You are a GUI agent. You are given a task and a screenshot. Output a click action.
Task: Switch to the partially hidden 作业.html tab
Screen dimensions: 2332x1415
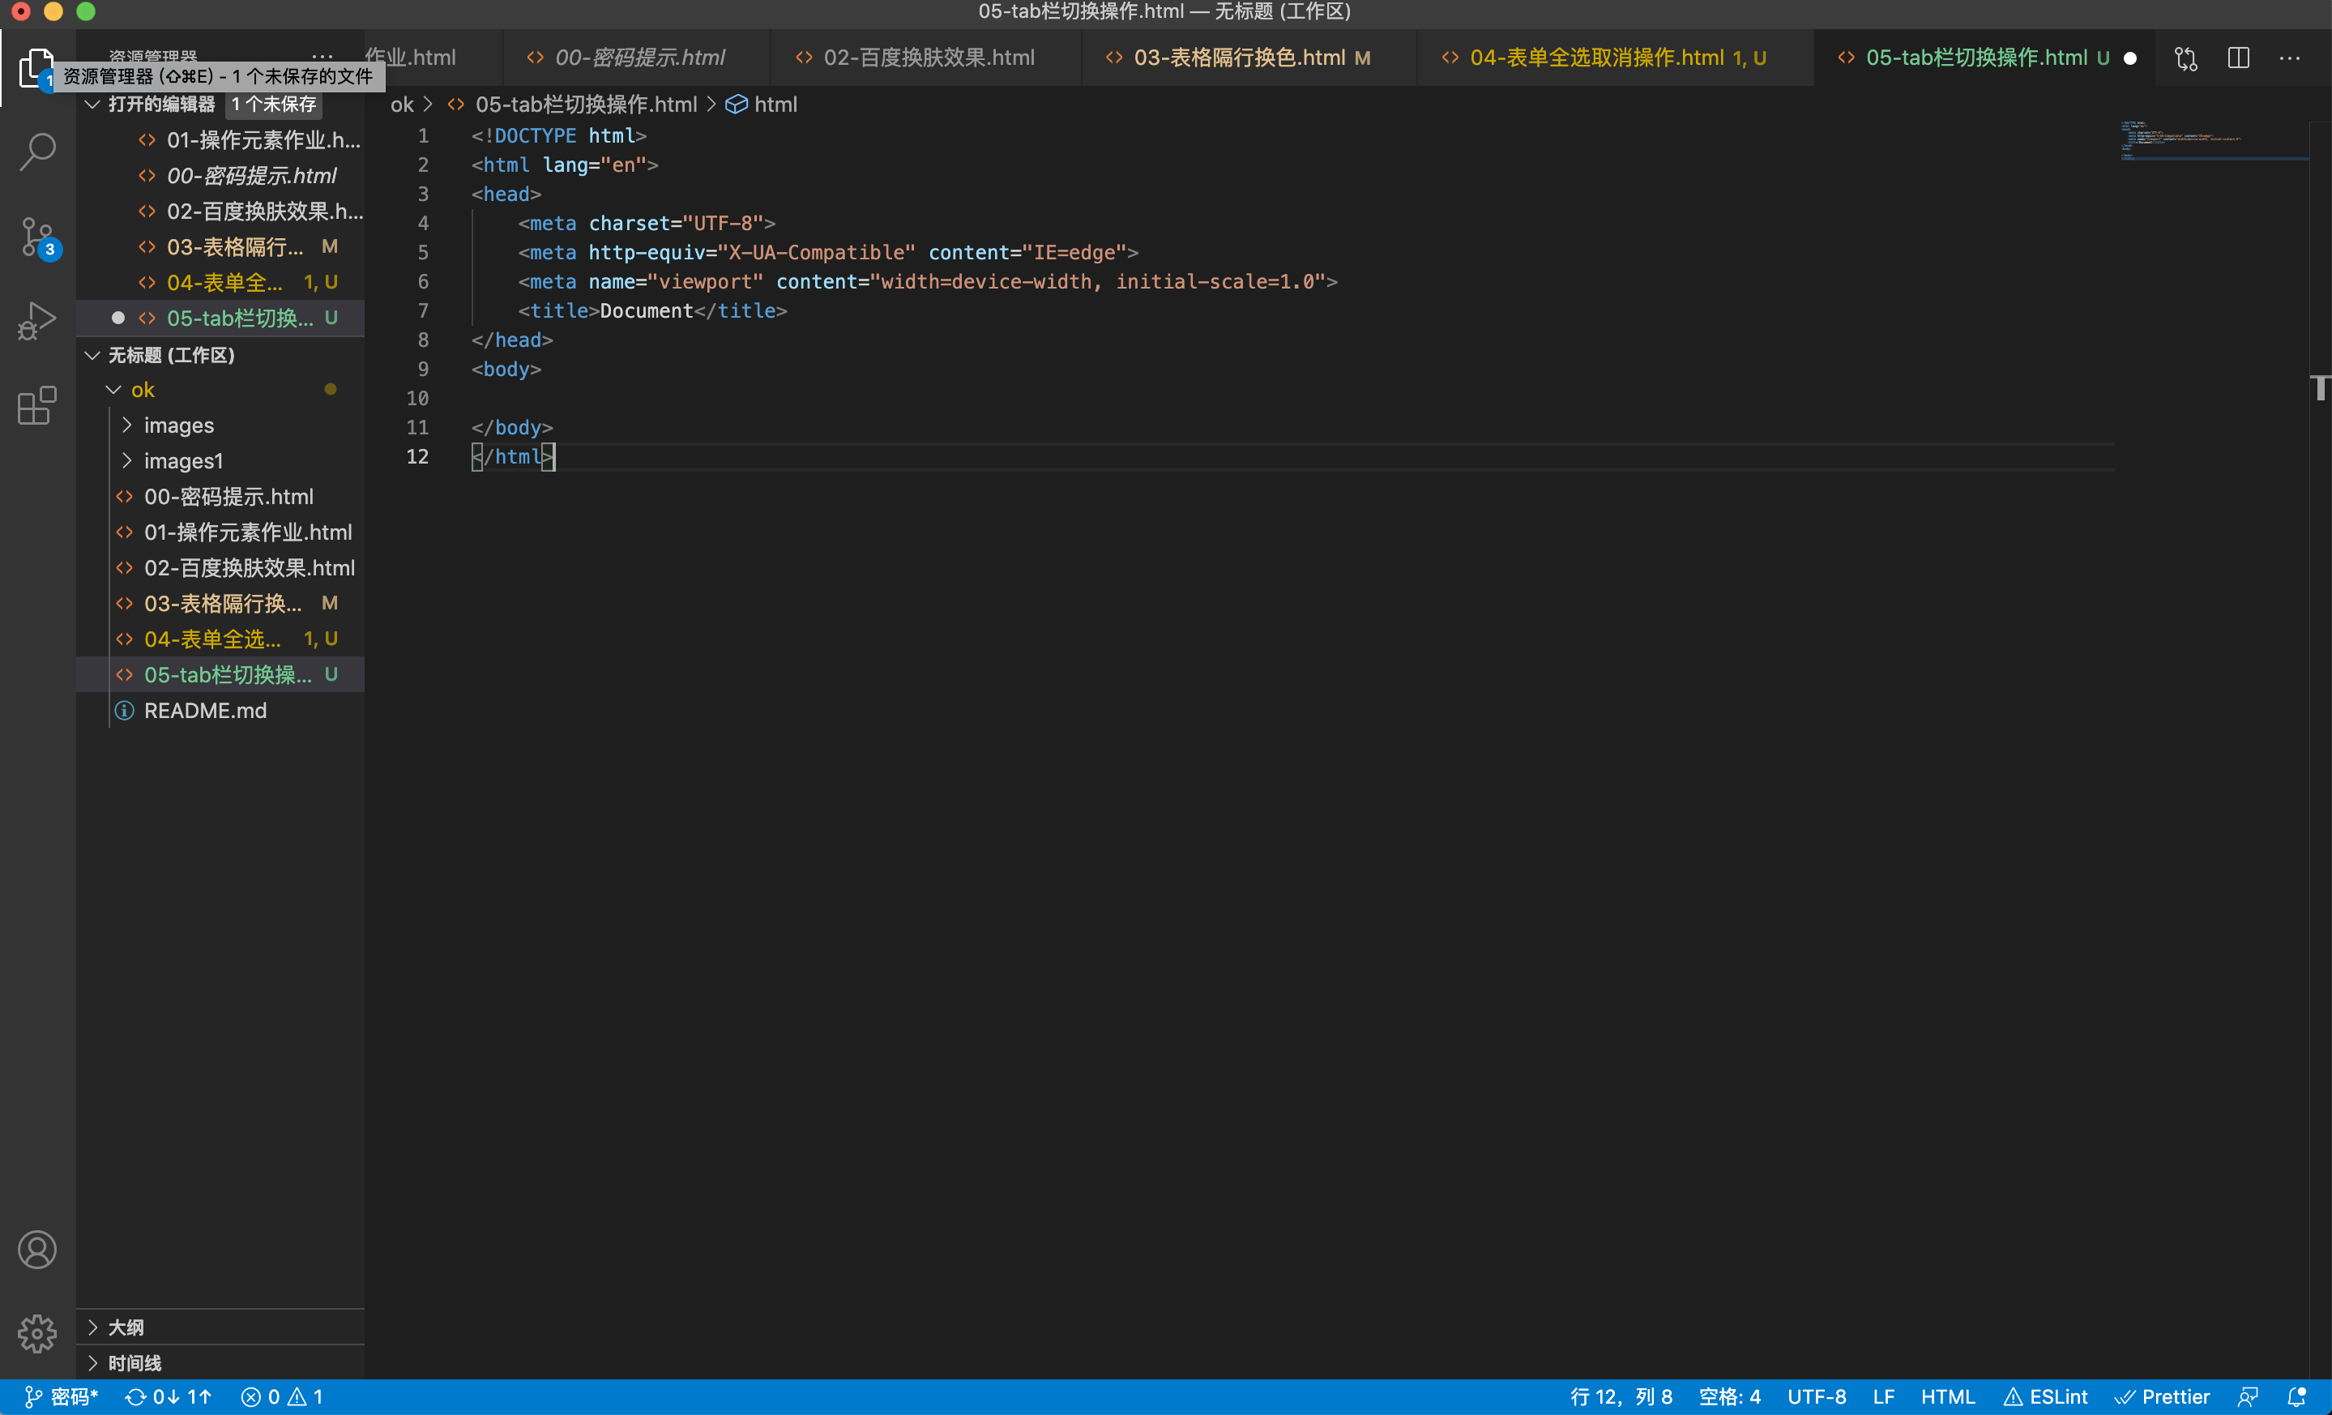coord(434,58)
